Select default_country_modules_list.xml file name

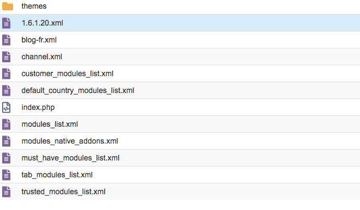[x=78, y=90]
